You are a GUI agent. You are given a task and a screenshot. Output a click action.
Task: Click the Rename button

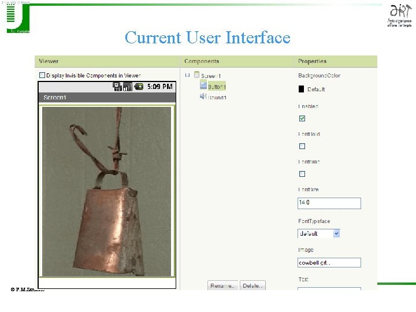[x=222, y=285]
